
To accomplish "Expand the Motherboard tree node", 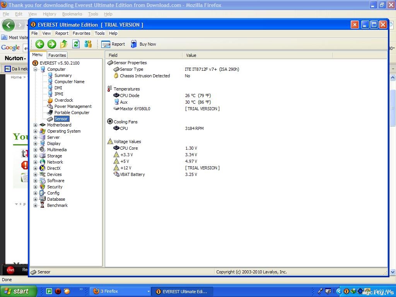I will [36, 125].
